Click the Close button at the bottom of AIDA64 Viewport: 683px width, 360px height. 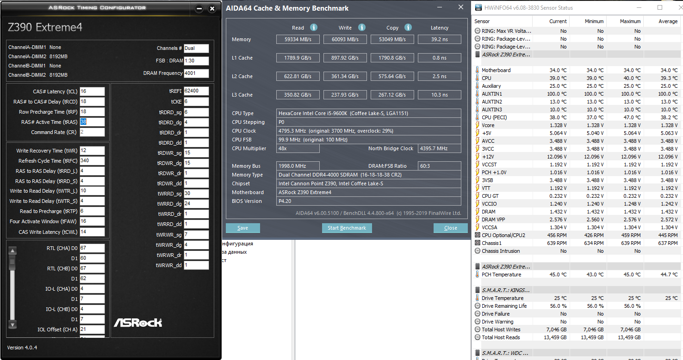coord(451,228)
